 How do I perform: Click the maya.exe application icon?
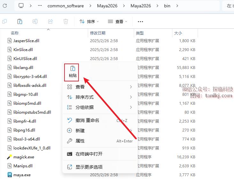10,175
